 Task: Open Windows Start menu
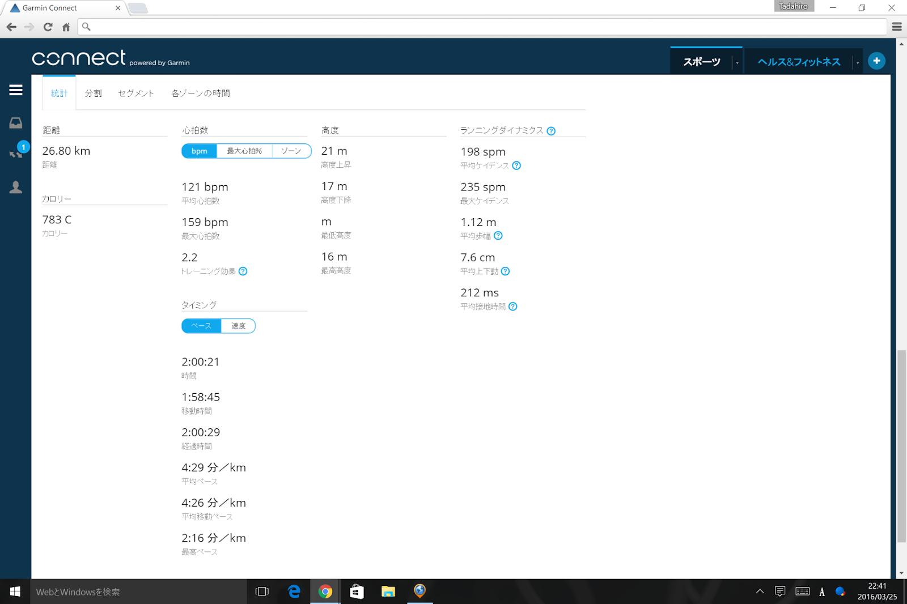15,592
